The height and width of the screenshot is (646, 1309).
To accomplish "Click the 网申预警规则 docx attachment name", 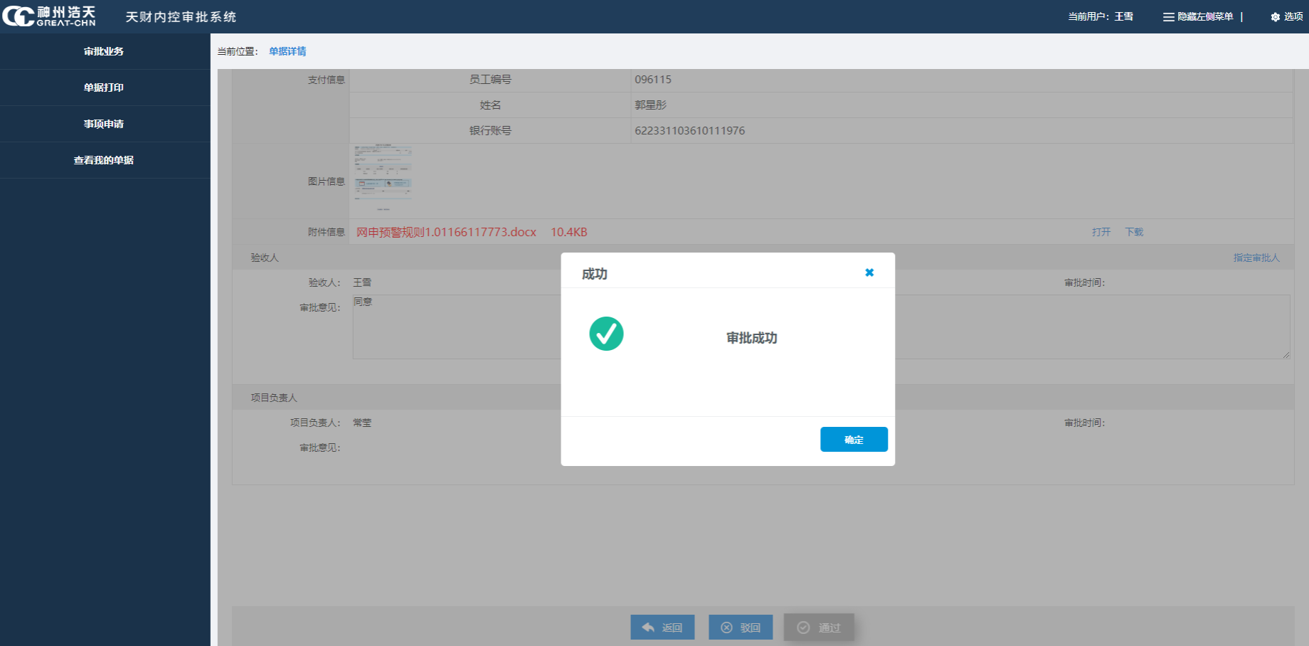I will tap(446, 232).
